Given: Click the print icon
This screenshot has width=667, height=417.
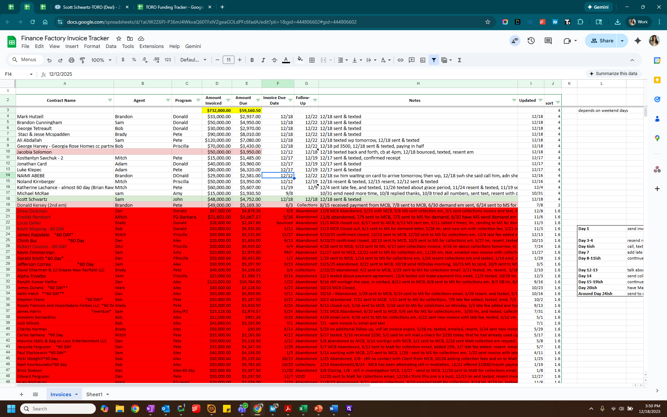Looking at the screenshot, I should tap(71, 60).
